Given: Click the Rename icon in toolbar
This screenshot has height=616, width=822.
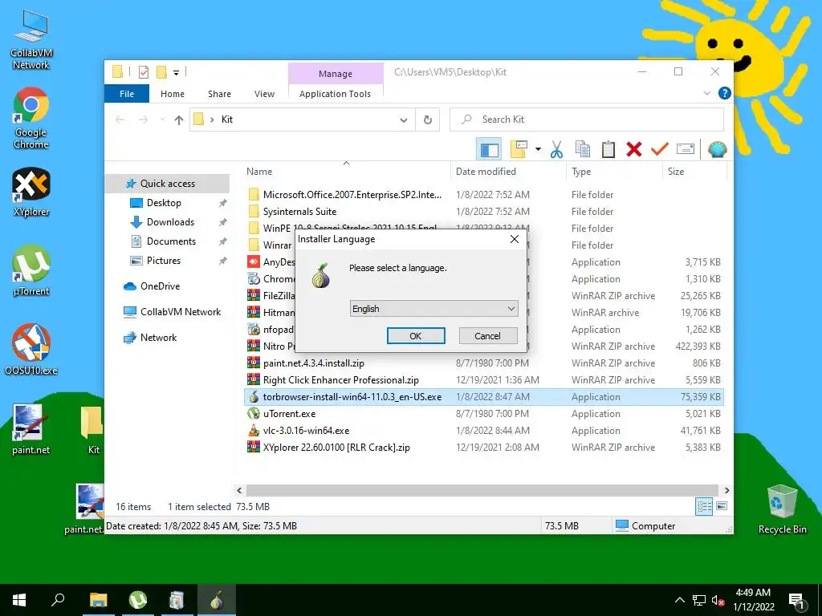Looking at the screenshot, I should 686,149.
